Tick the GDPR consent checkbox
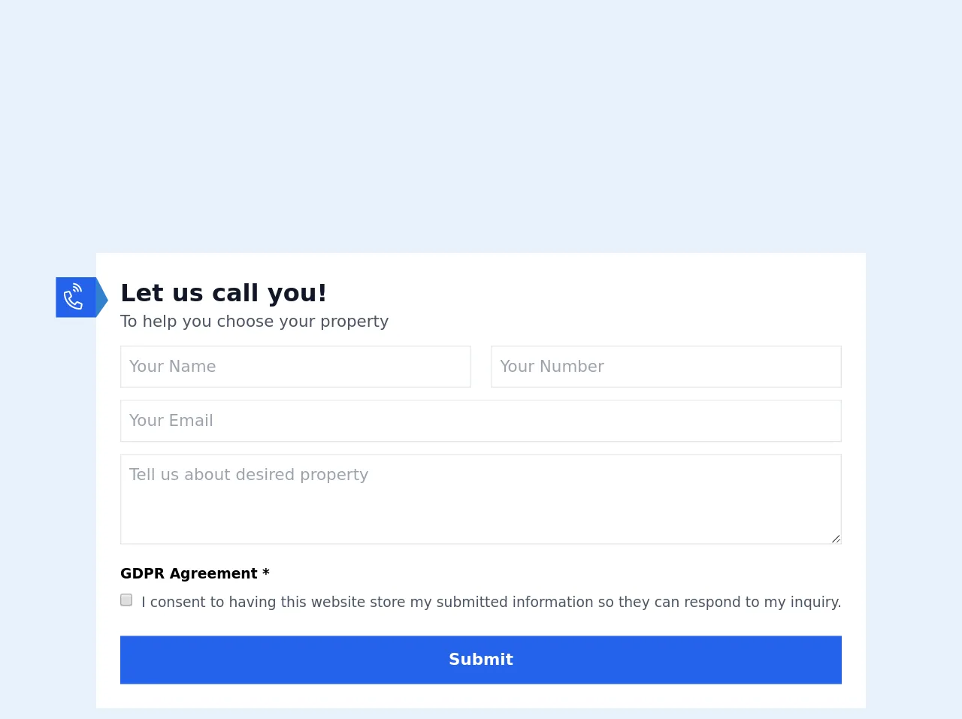 click(x=126, y=600)
